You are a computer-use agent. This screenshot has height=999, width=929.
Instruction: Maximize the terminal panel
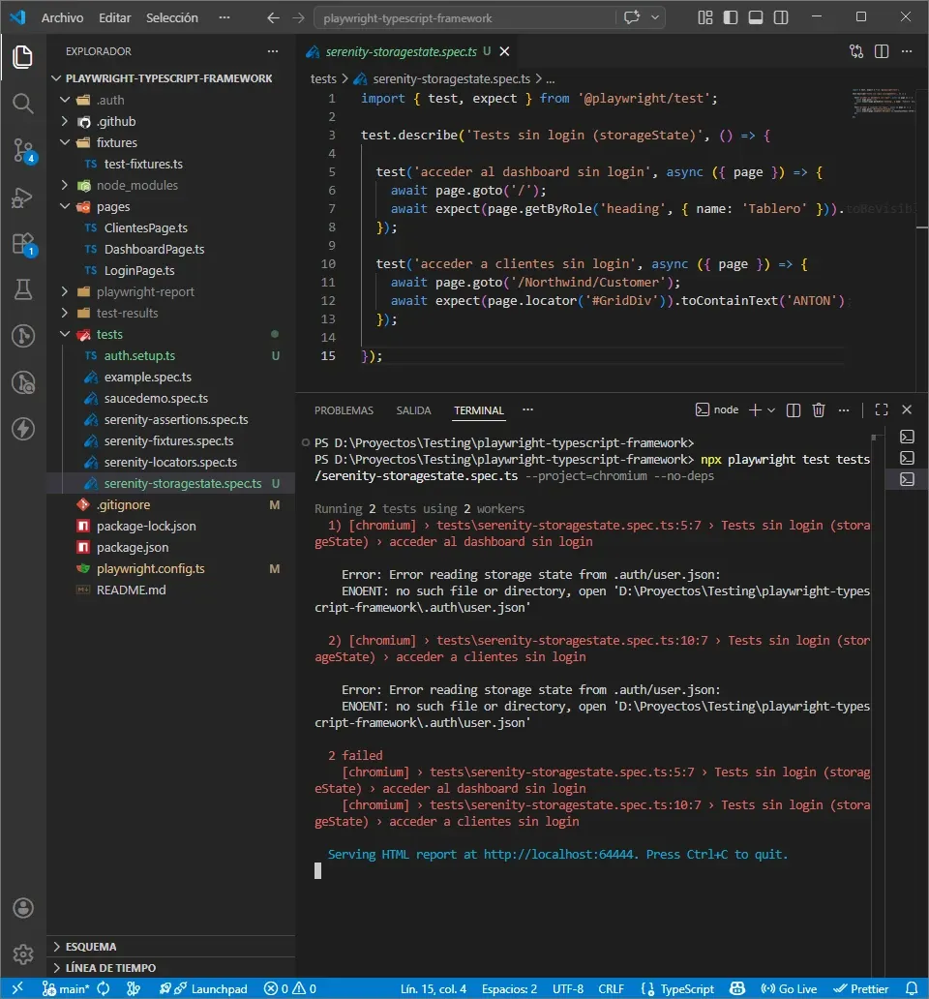881,409
